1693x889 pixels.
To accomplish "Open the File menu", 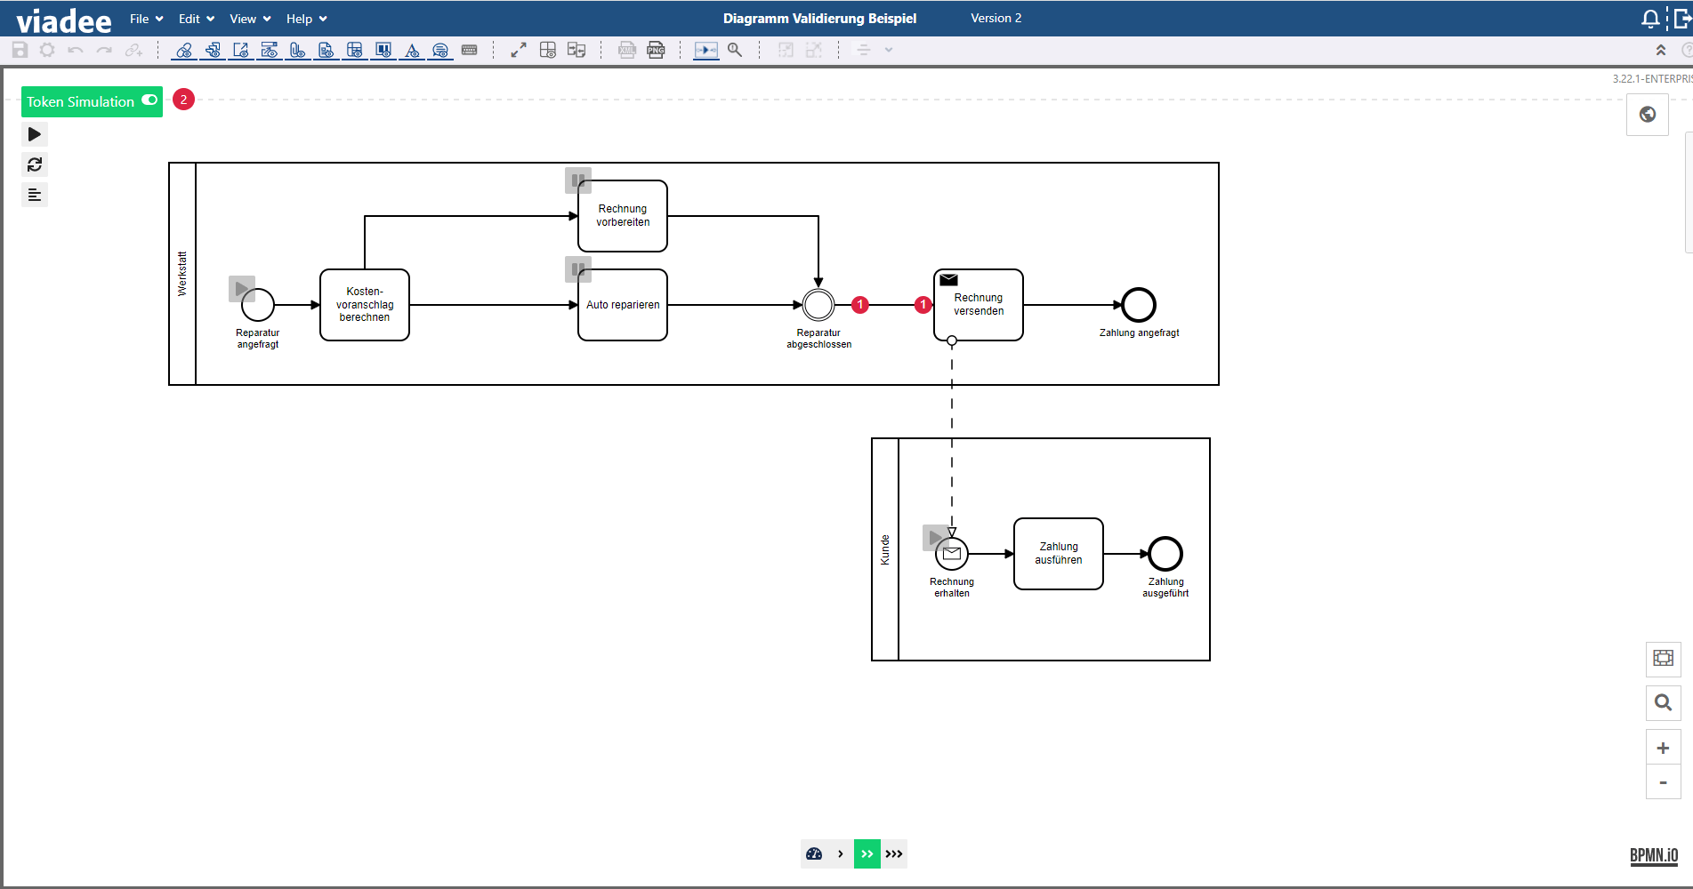I will coord(147,19).
